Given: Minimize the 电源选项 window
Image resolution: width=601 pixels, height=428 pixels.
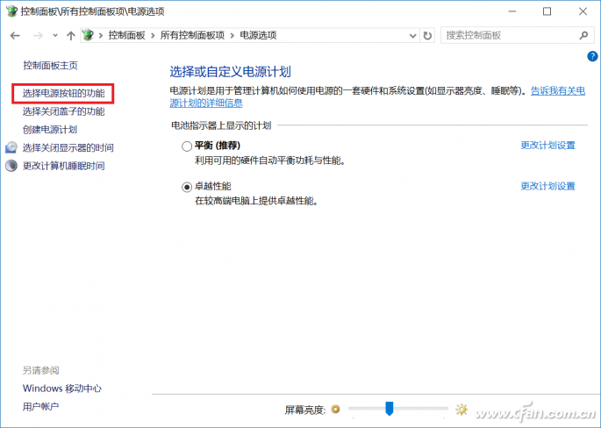Looking at the screenshot, I should [512, 11].
